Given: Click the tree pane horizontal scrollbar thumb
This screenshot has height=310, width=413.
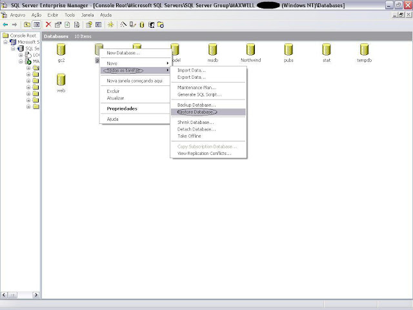Looking at the screenshot, I should [12, 295].
